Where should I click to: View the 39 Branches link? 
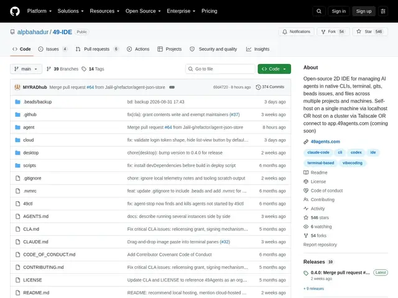[x=62, y=69]
